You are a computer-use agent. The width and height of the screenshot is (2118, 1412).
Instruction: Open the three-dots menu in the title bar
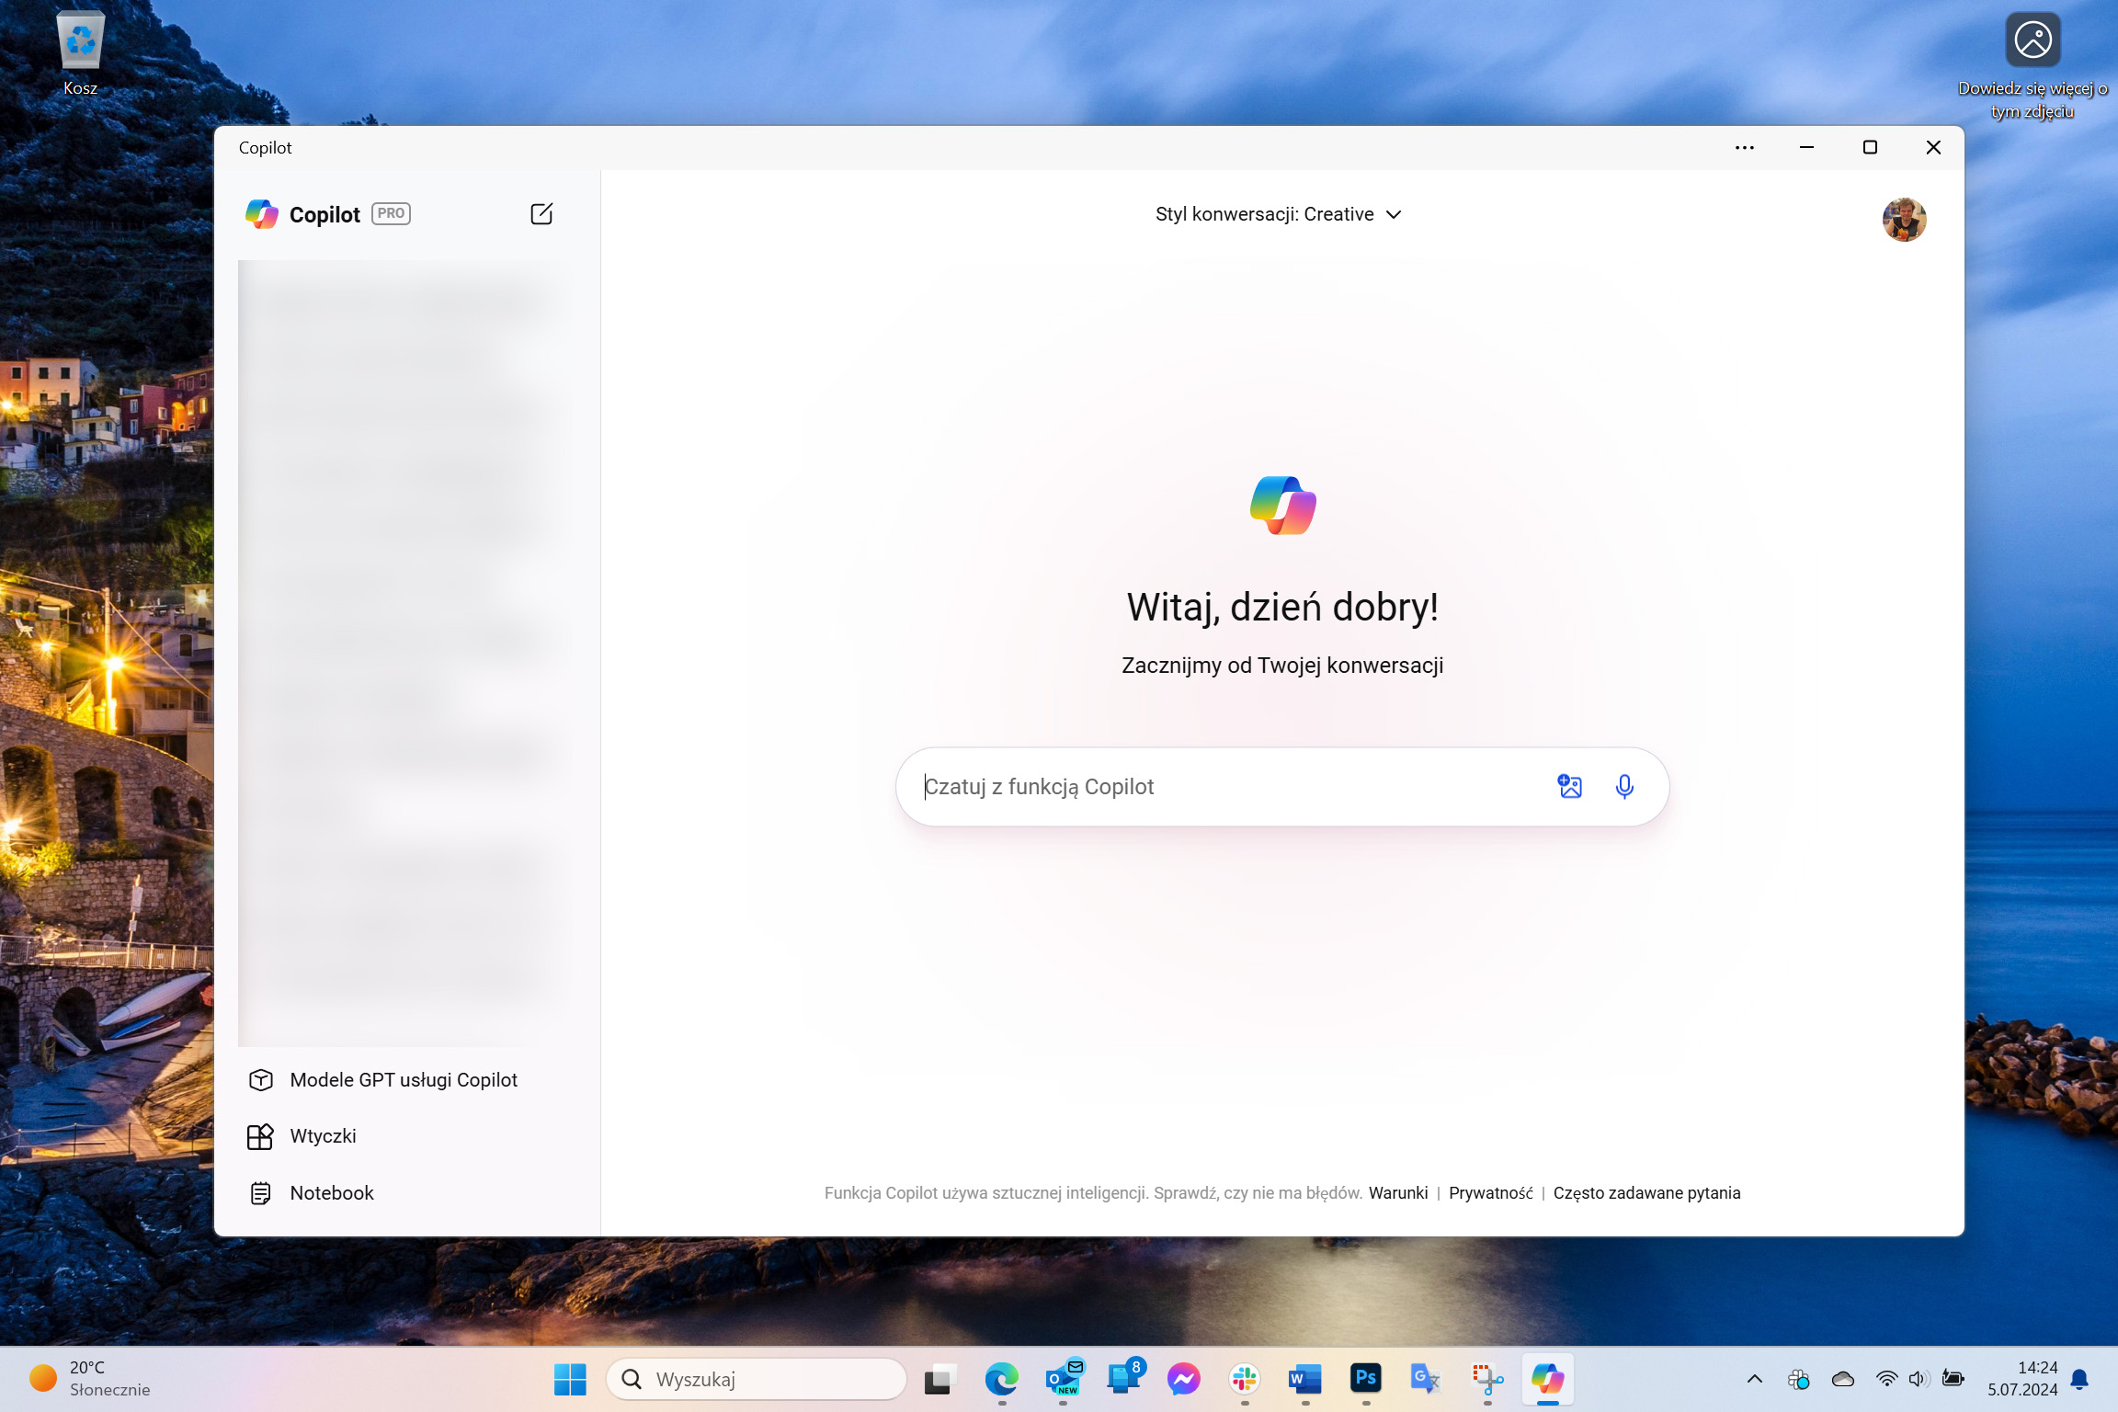(1744, 148)
